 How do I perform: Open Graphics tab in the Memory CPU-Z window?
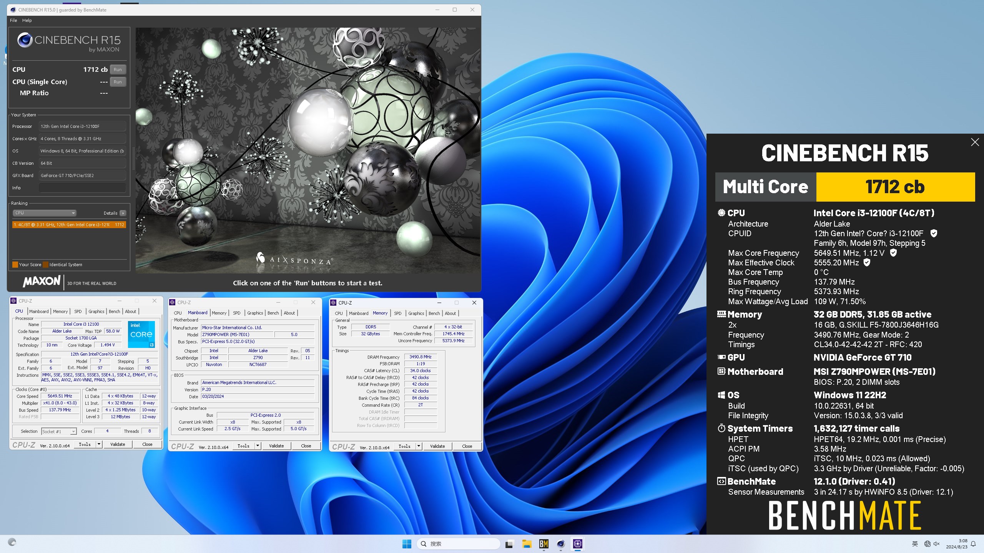coord(416,313)
